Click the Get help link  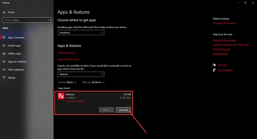tap(222, 65)
